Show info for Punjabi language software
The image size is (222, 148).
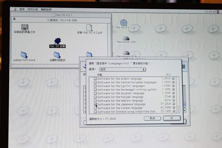click(174, 97)
